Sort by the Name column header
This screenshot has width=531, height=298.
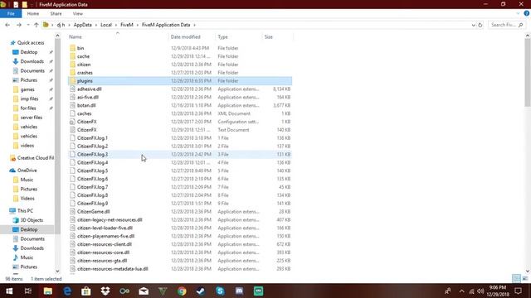point(76,36)
